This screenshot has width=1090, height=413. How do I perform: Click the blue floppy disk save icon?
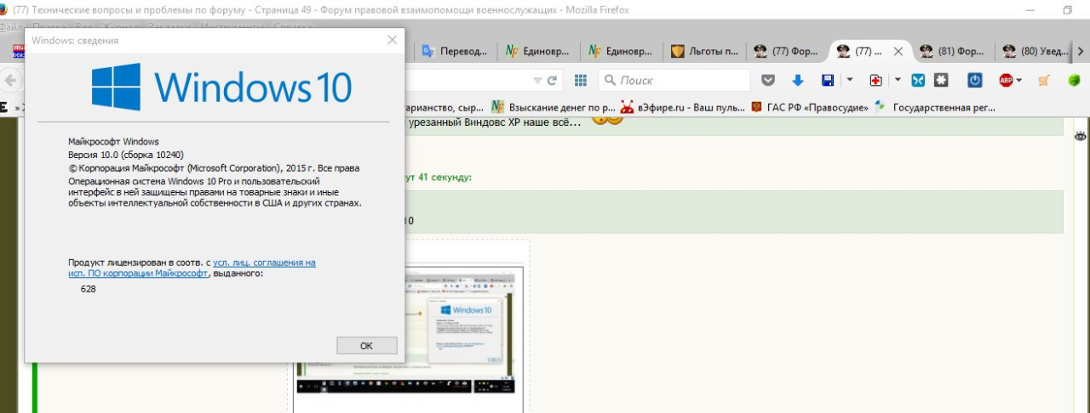[827, 80]
